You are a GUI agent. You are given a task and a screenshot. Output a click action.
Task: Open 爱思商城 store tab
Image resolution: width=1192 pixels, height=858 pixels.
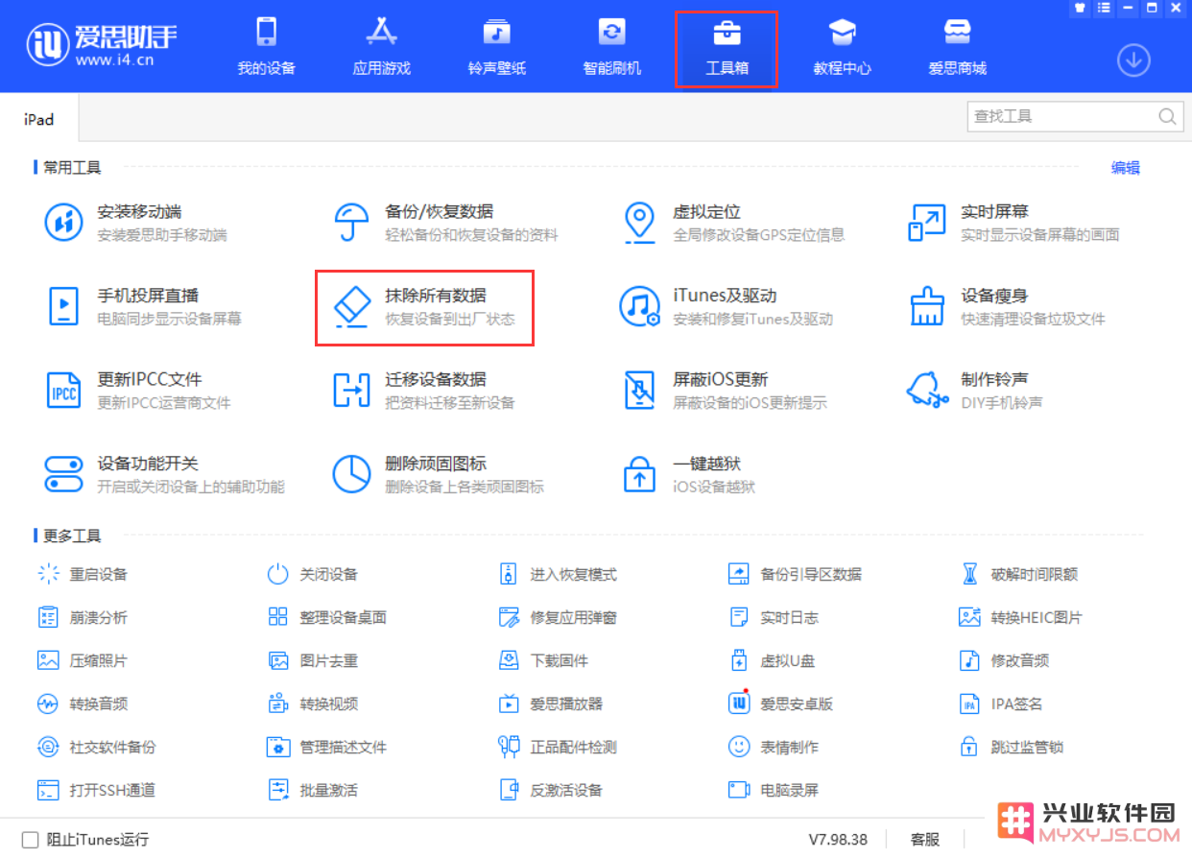(x=957, y=46)
